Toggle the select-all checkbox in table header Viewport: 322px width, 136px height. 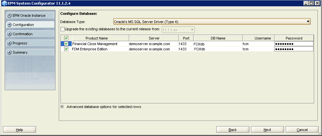click(66, 38)
